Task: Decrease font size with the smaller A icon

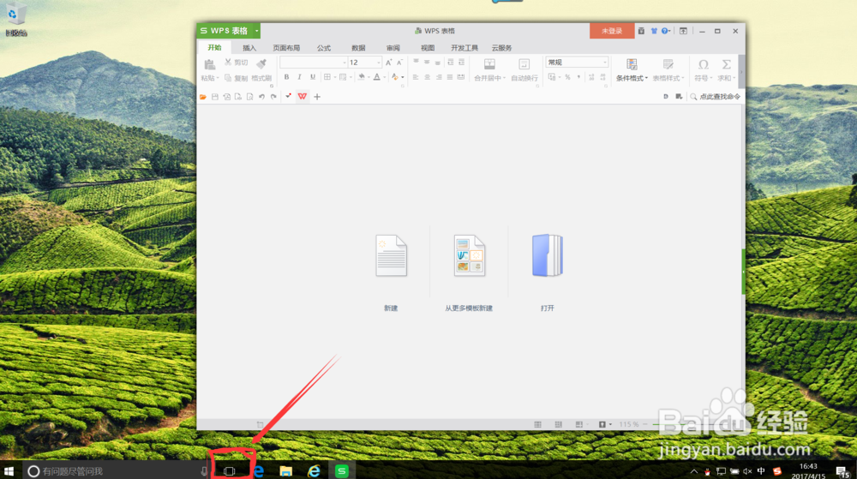Action: pyautogui.click(x=399, y=63)
